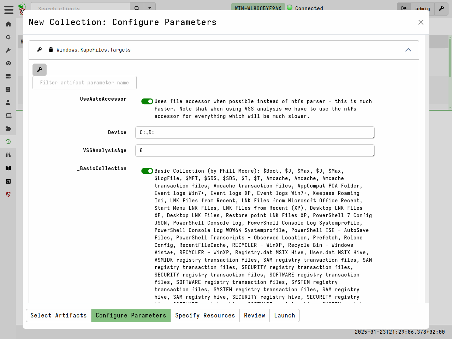Collapse the Windows.KapeFiles.Targets section chevron
This screenshot has width=452, height=339.
408,50
